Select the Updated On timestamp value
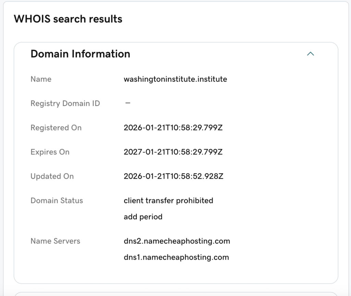 pyautogui.click(x=173, y=176)
